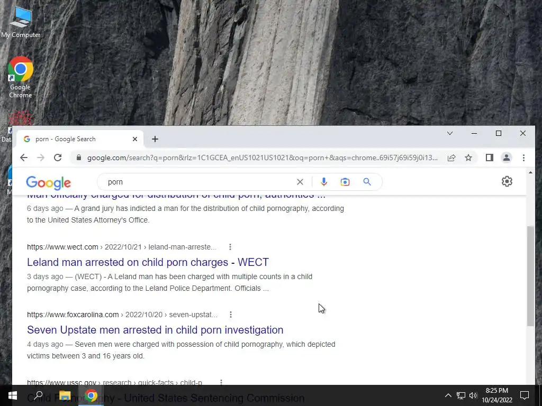This screenshot has width=542, height=406.
Task: Click the page scrollbar thumb
Action: (x=530, y=275)
